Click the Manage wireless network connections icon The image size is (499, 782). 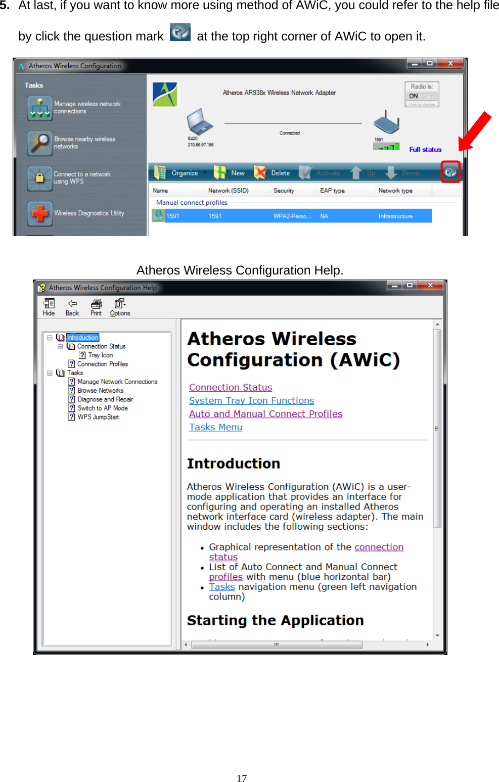pyautogui.click(x=40, y=108)
